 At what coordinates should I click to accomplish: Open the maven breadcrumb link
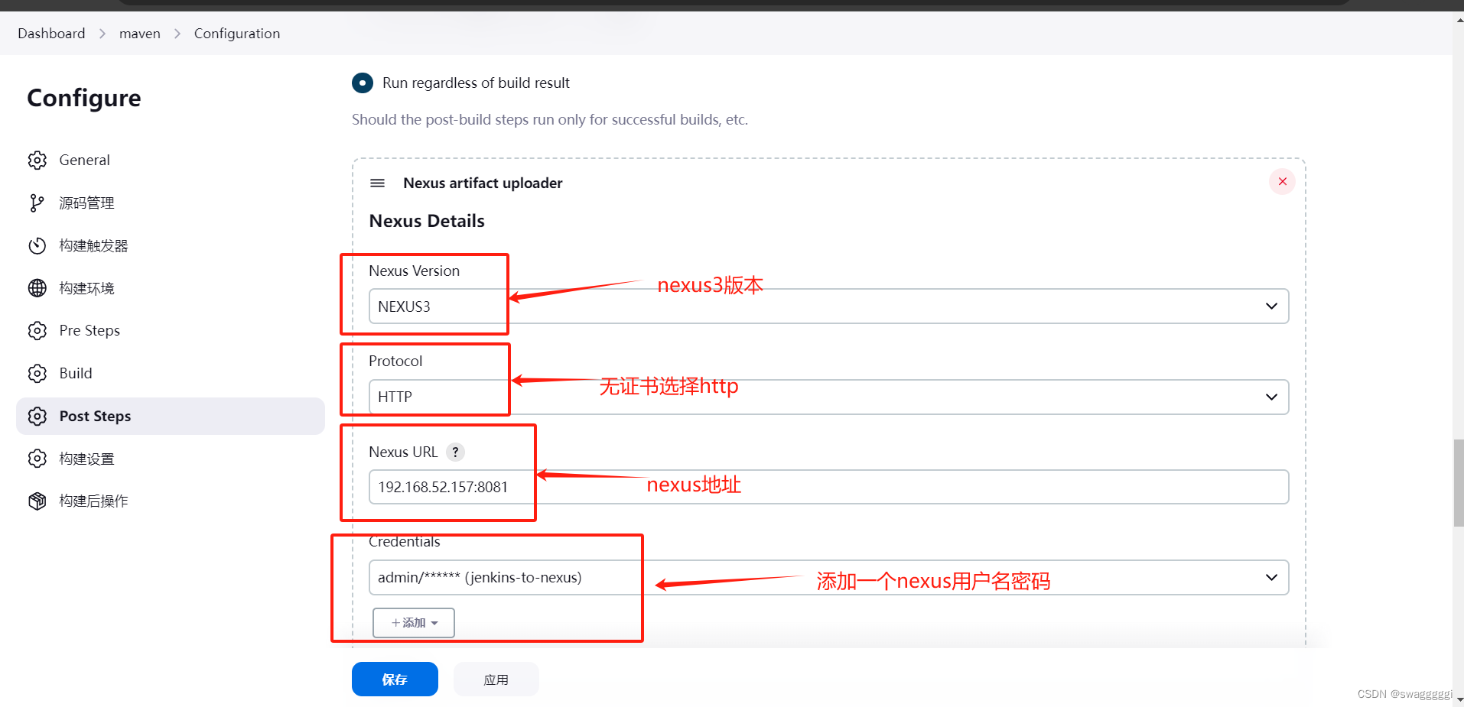pyautogui.click(x=139, y=33)
